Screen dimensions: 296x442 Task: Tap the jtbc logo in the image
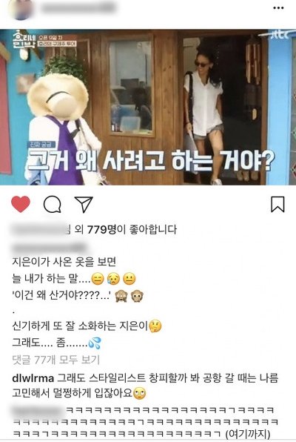click(x=278, y=35)
